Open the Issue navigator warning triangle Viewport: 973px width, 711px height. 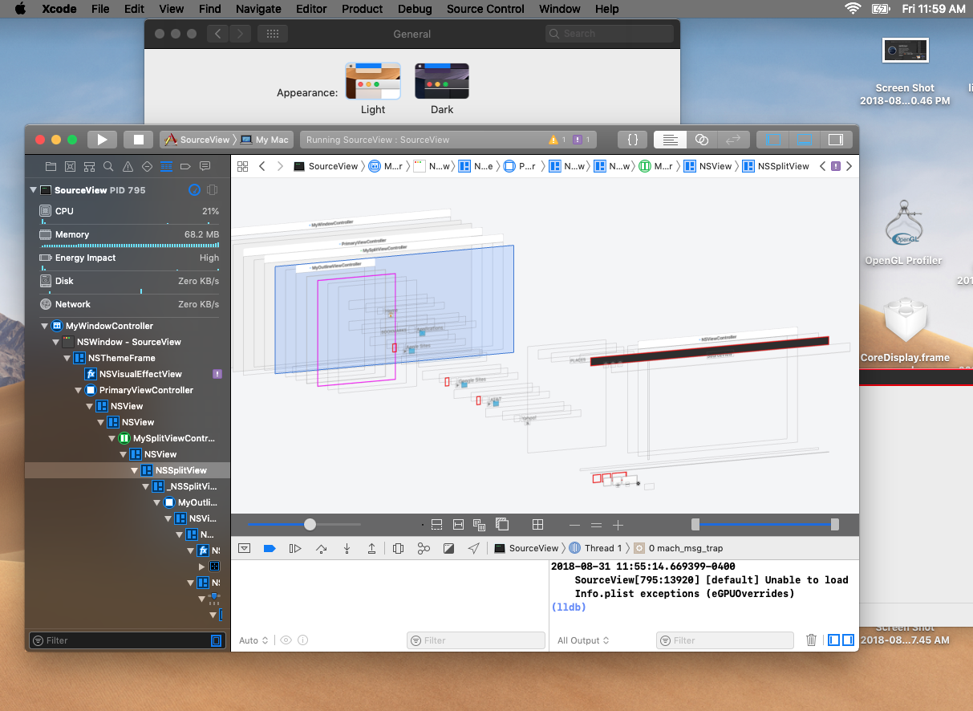128,166
